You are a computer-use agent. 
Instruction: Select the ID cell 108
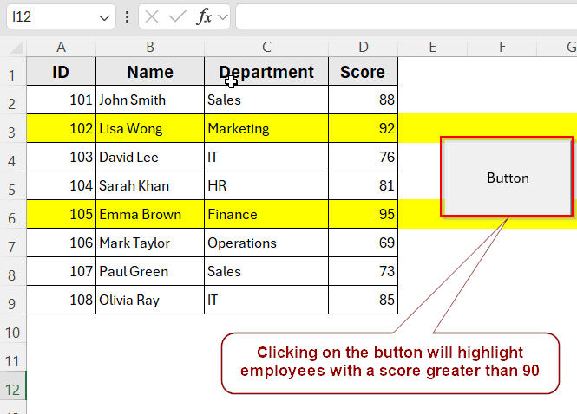click(61, 301)
